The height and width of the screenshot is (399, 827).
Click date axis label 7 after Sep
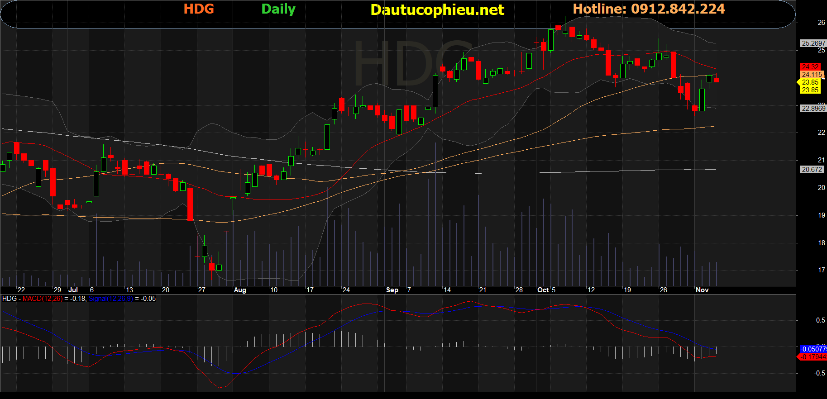409,290
